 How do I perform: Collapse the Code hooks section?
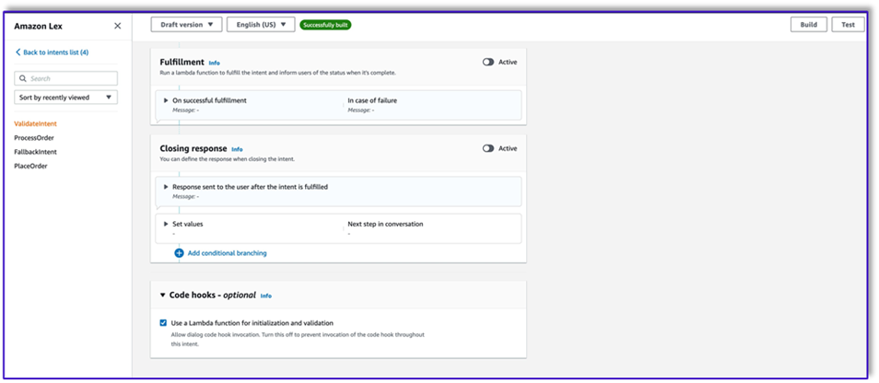[x=162, y=295]
